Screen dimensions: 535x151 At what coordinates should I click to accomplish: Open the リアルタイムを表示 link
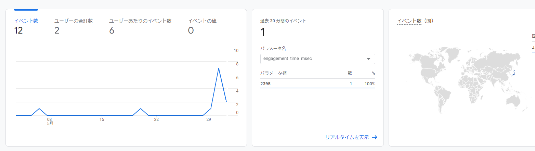[347, 137]
